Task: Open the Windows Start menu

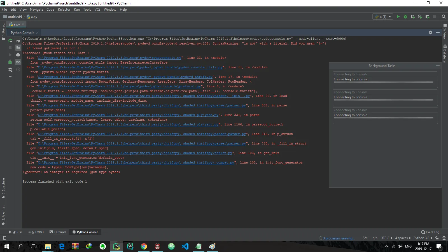Action: (x=7, y=246)
